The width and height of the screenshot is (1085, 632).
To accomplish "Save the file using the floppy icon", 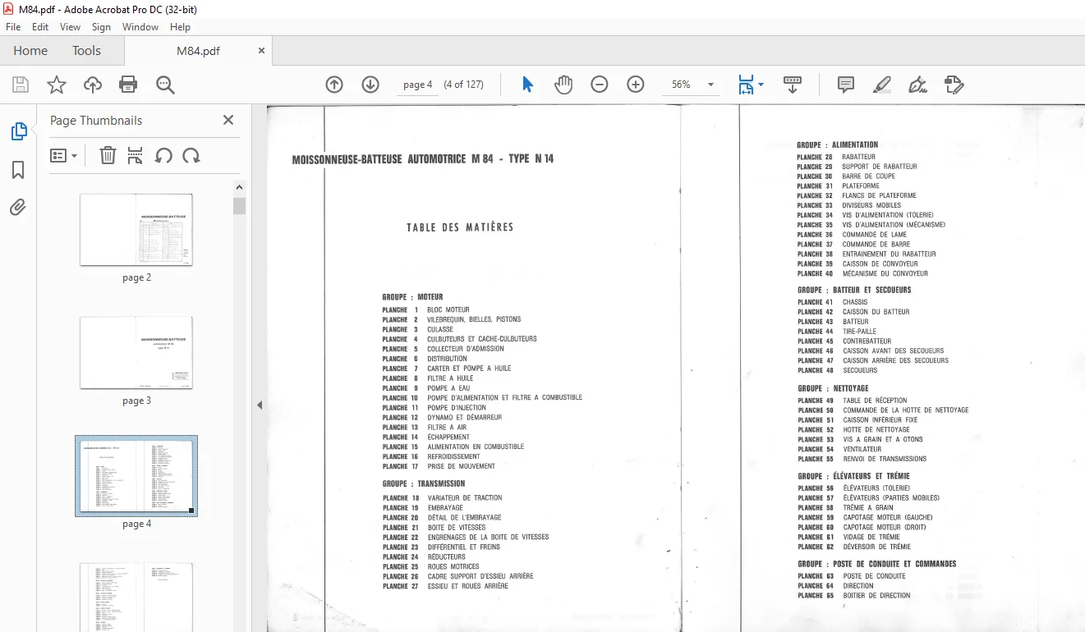I will 21,85.
